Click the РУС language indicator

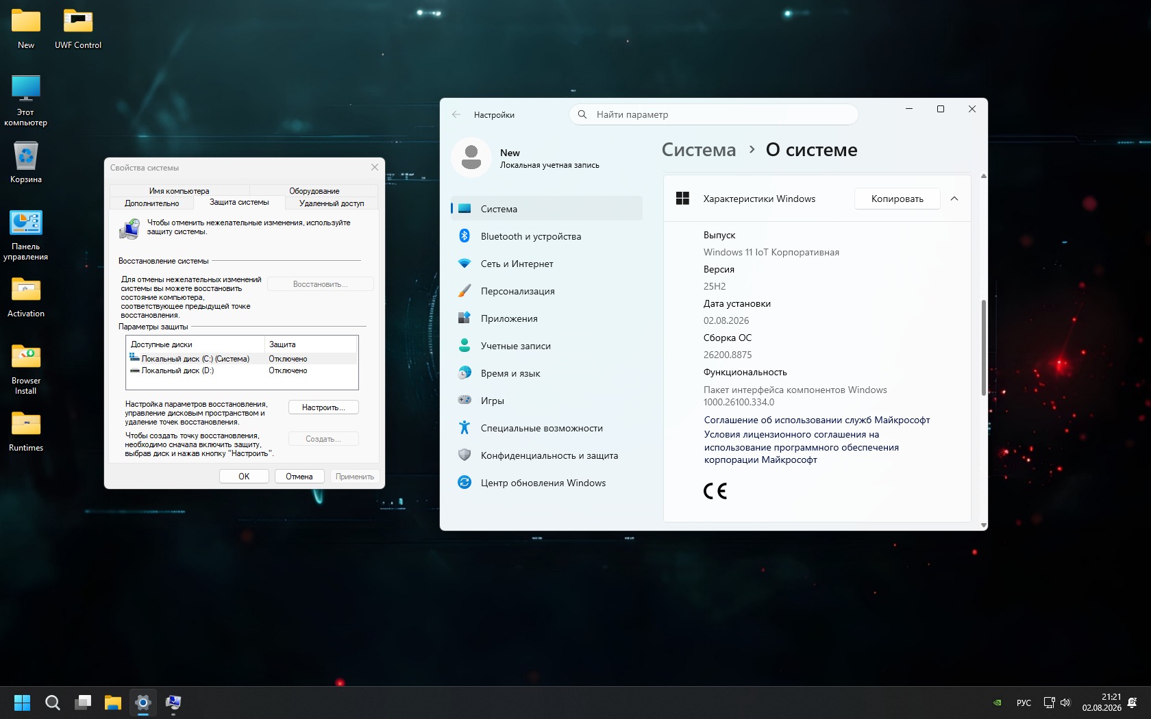[1024, 703]
